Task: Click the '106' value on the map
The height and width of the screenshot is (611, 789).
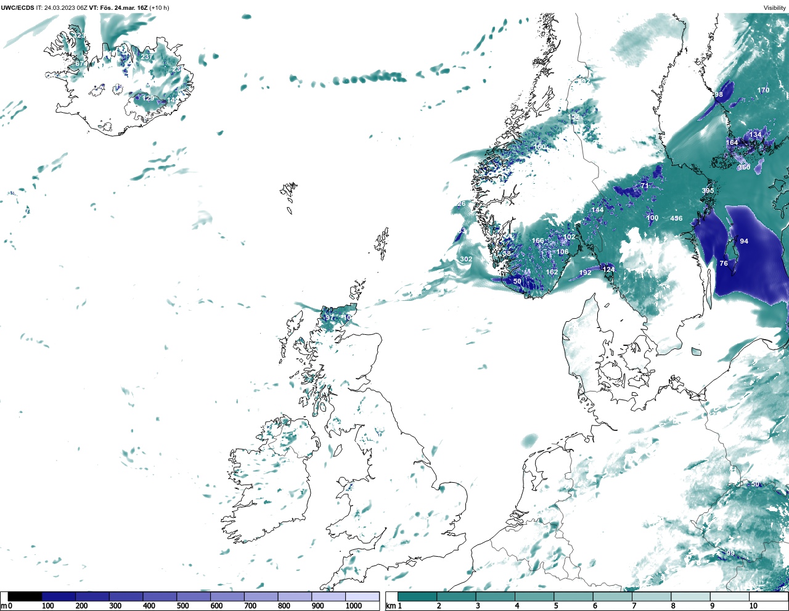Action: pos(562,252)
